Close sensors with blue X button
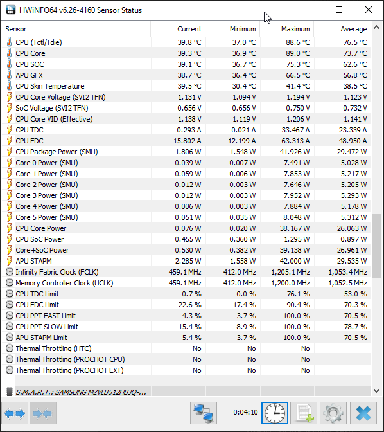Image resolution: width=384 pixels, height=432 pixels. coord(363,413)
